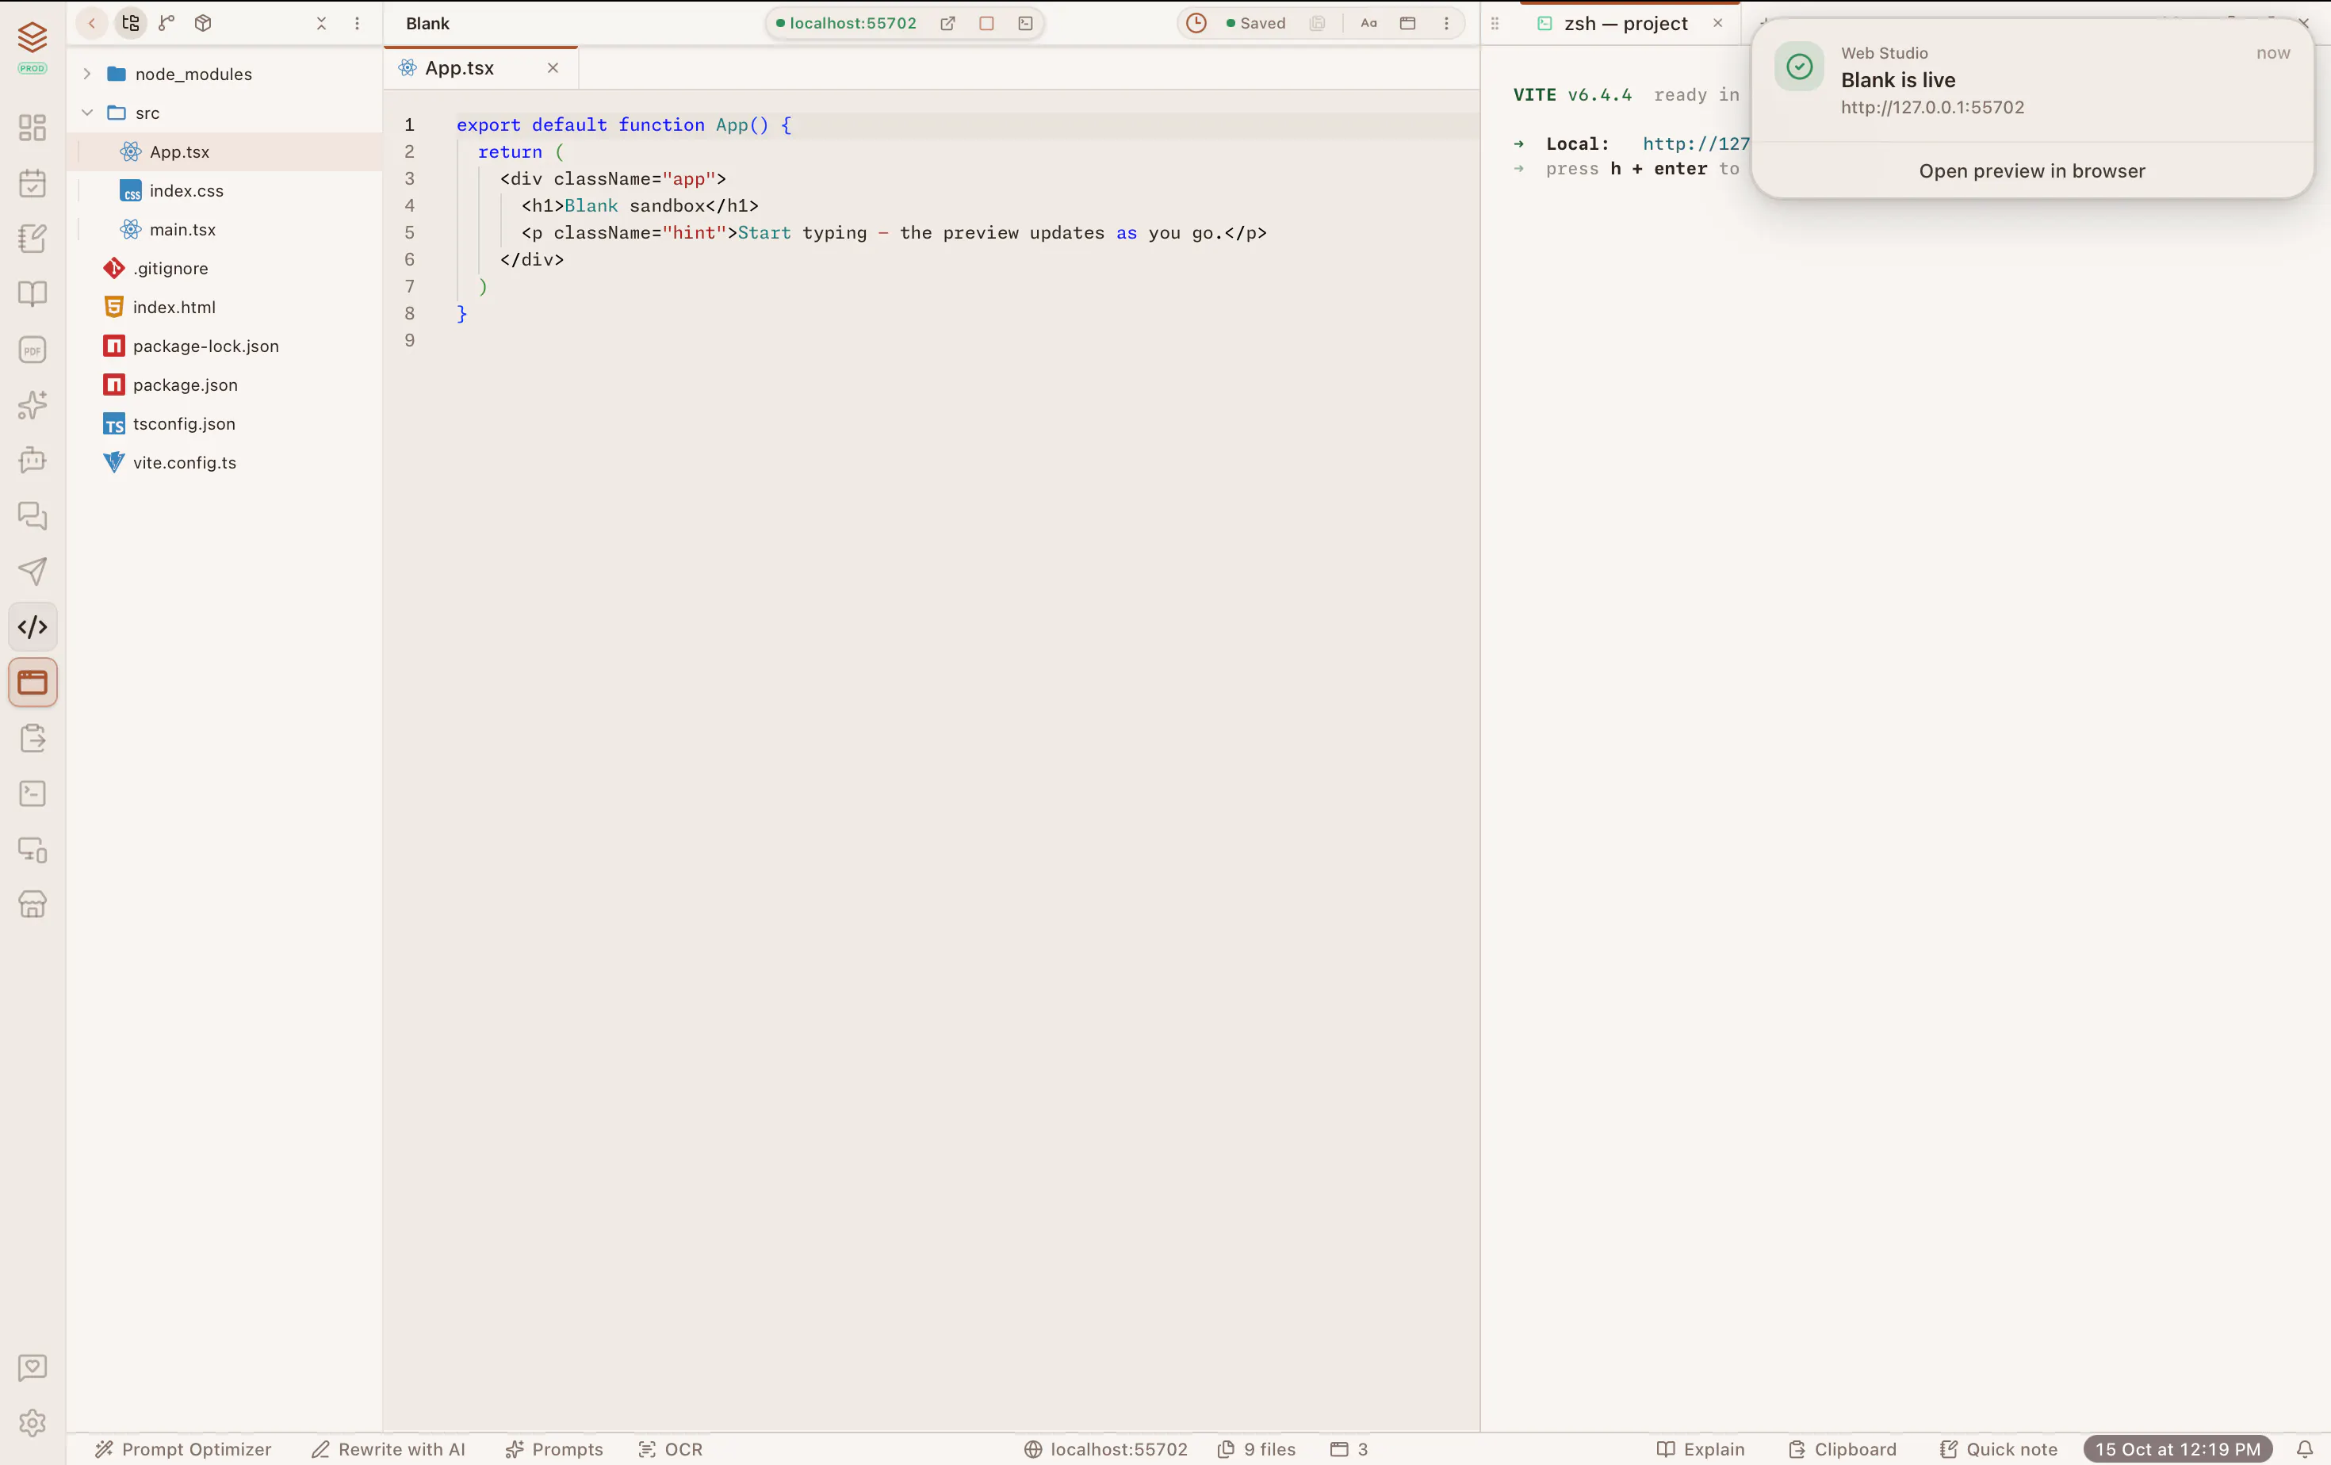Collapse all folders in file explorer
The image size is (2331, 1465).
tap(321, 23)
